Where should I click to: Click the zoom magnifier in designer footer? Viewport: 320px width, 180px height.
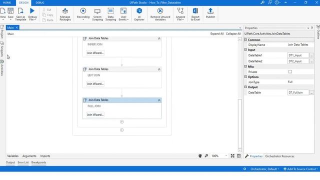tap(206, 155)
